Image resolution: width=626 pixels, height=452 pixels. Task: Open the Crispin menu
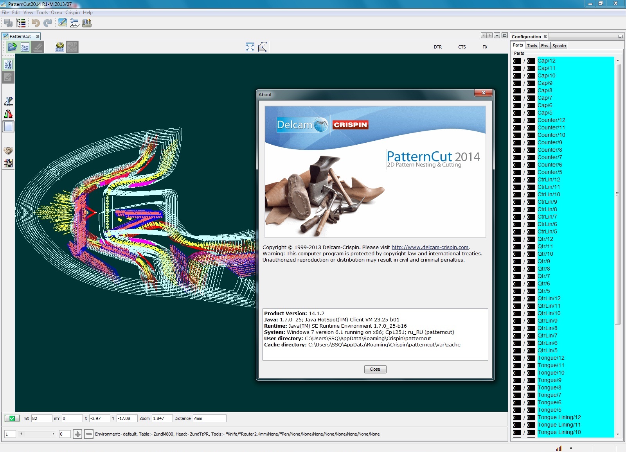coord(72,13)
